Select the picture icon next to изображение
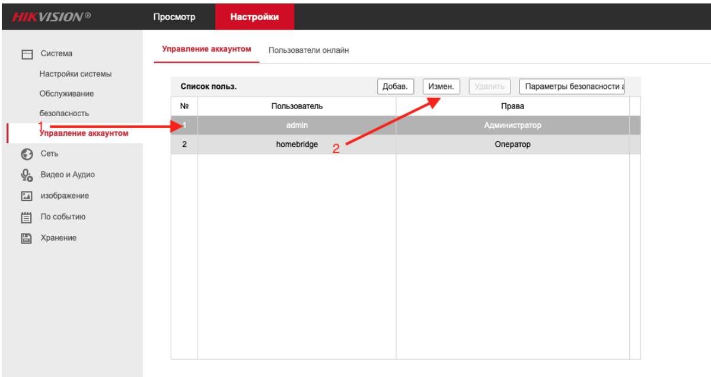Viewport: 711px width, 377px height. [x=25, y=196]
